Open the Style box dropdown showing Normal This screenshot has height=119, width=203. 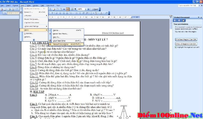click(x=13, y=13)
